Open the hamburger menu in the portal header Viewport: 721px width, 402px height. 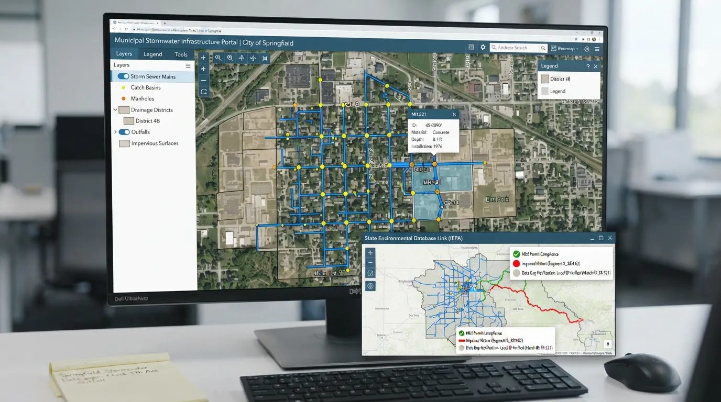tap(597, 49)
